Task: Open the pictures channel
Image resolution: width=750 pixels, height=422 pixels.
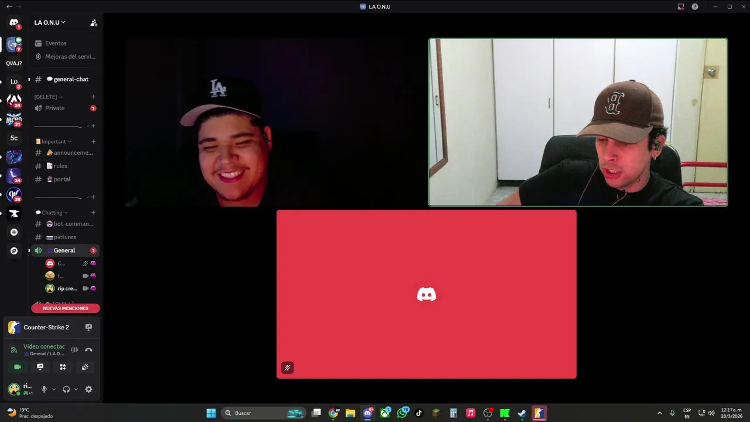Action: point(65,237)
